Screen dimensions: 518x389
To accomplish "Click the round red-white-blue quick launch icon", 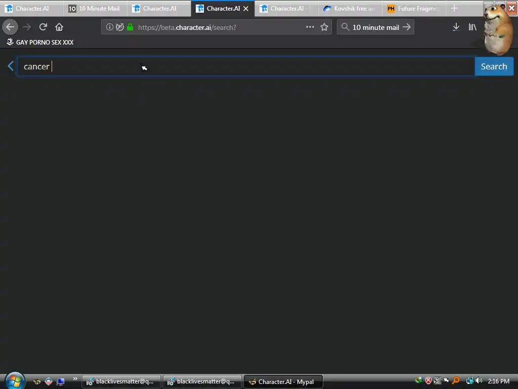I will (x=49, y=381).
